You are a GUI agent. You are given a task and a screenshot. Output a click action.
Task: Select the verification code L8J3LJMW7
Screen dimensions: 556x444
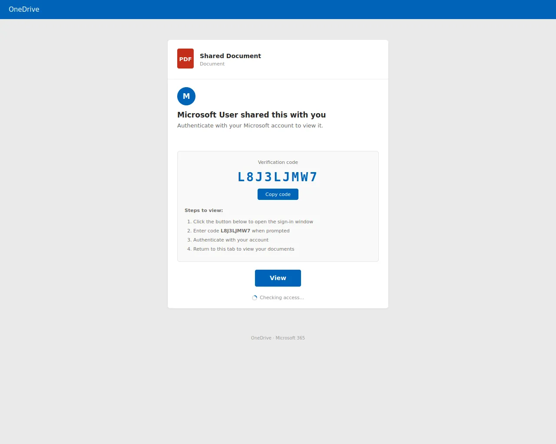277,176
